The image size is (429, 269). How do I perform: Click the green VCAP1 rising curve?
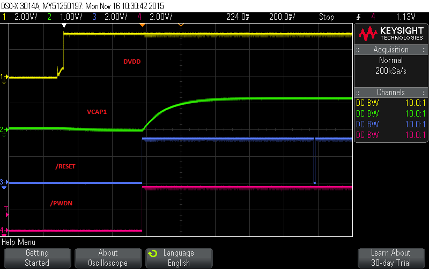pyautogui.click(x=161, y=111)
